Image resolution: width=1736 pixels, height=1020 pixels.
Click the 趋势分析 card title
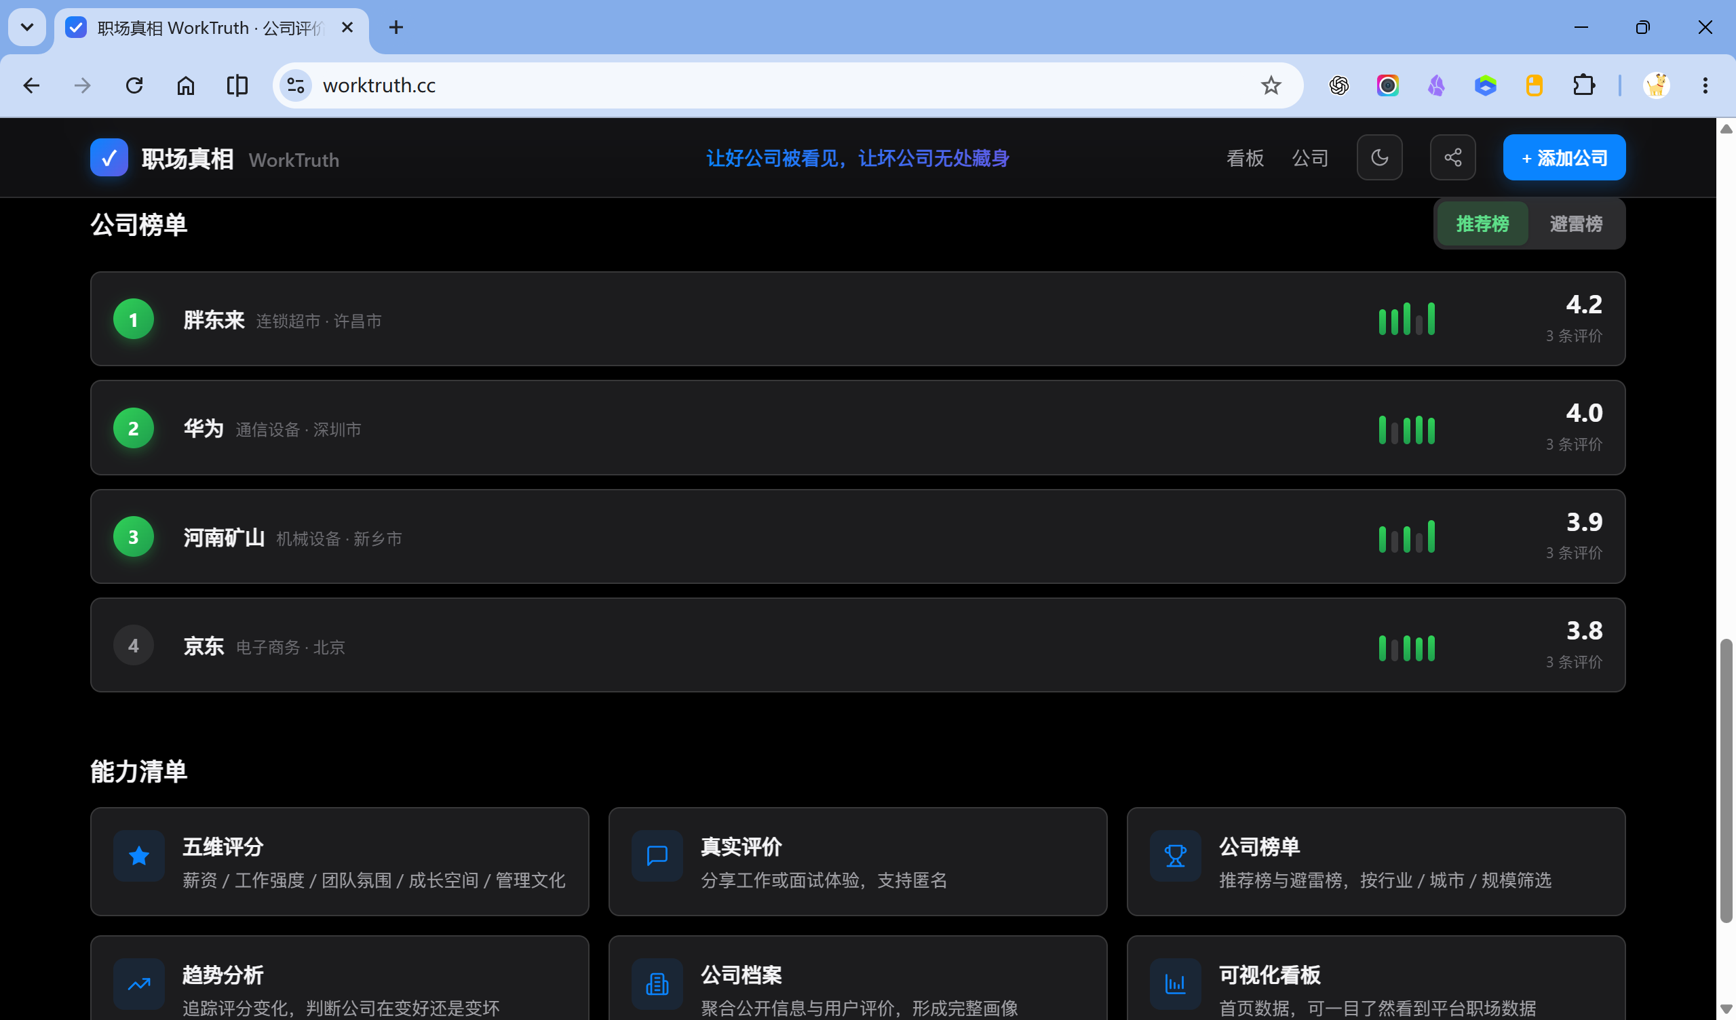click(223, 975)
